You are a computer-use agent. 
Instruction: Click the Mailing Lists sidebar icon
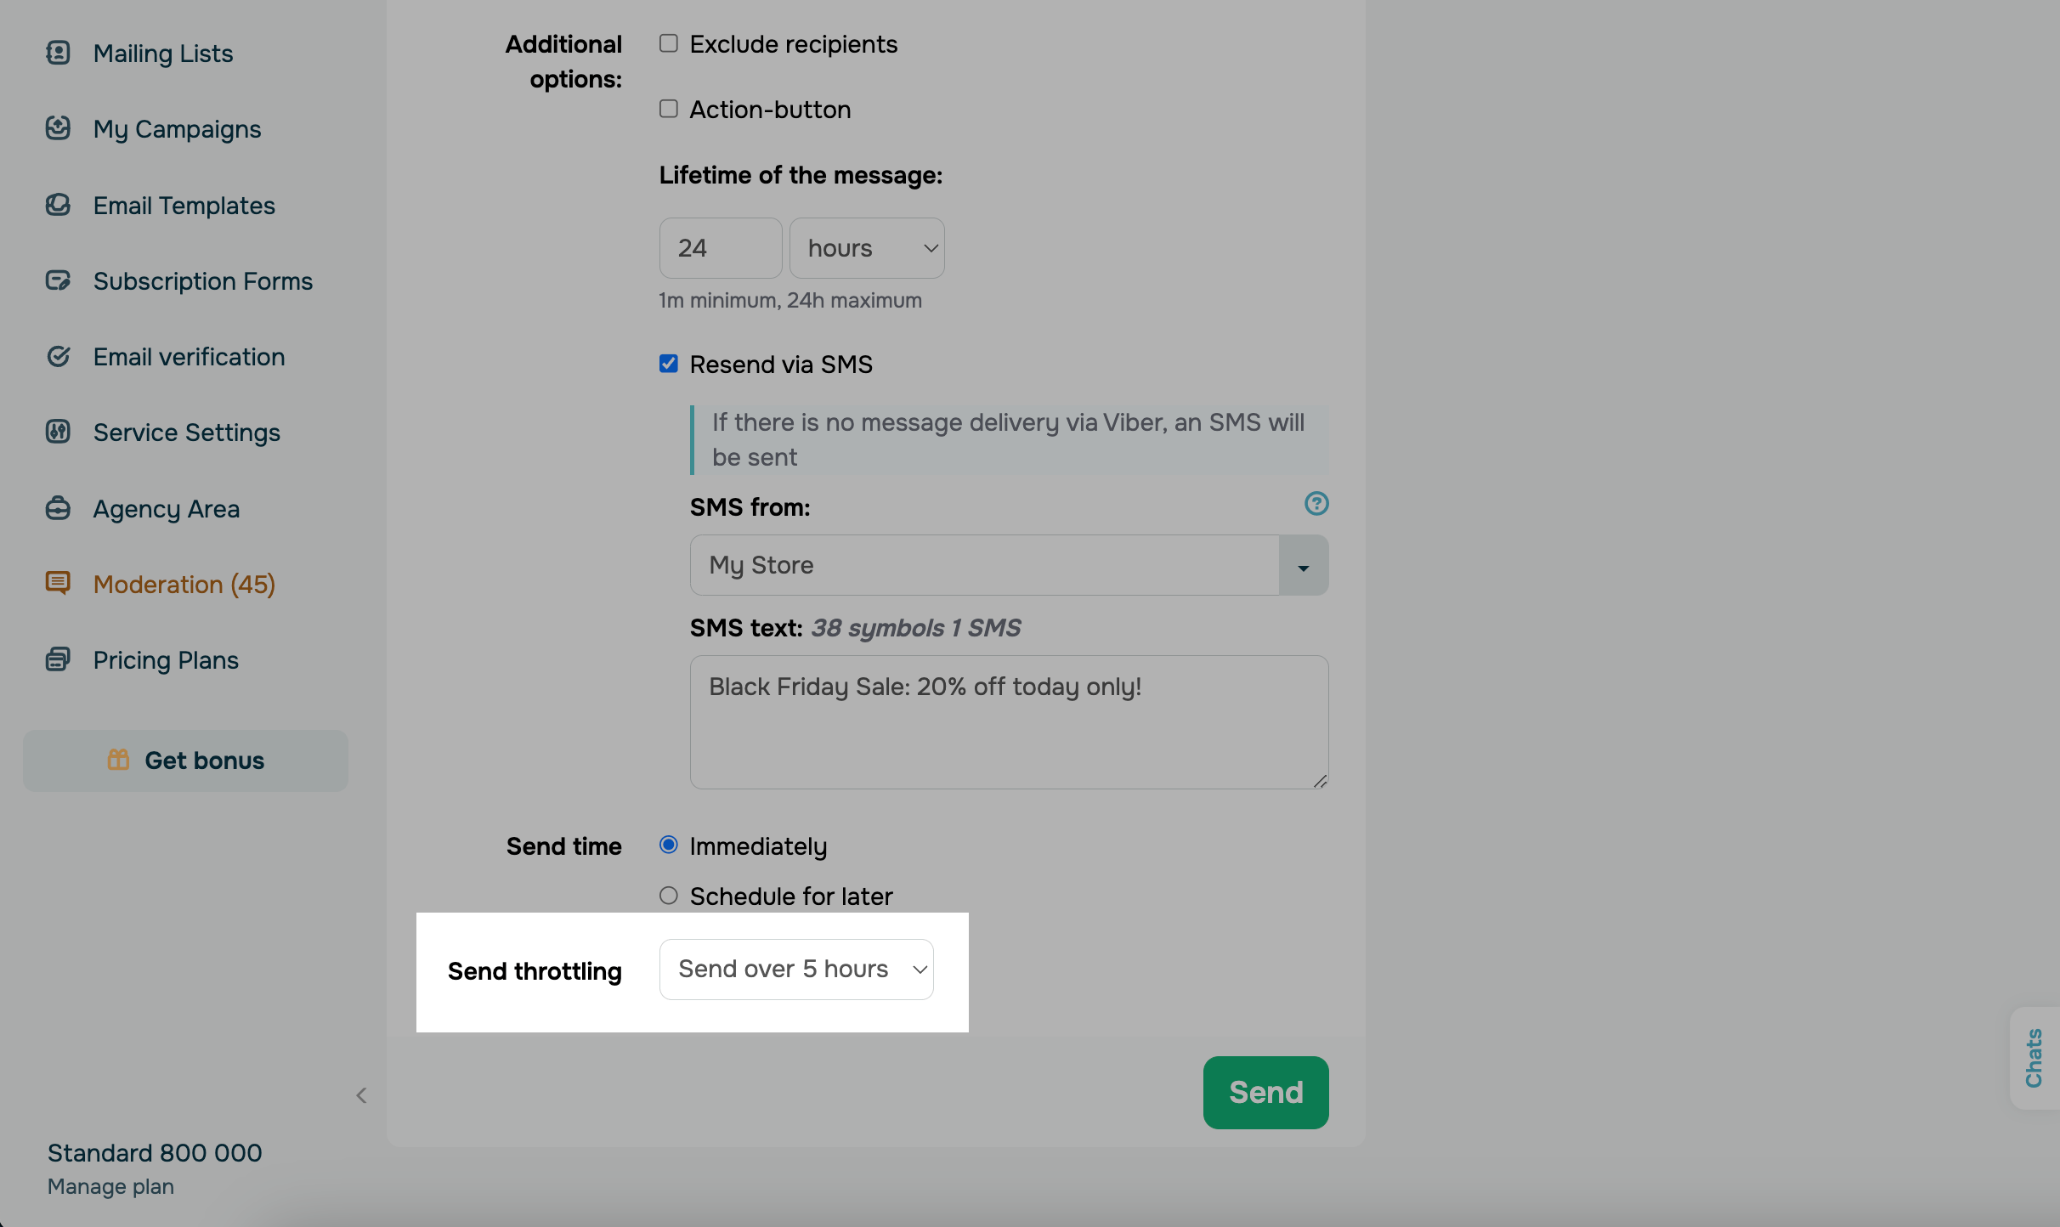click(x=58, y=53)
